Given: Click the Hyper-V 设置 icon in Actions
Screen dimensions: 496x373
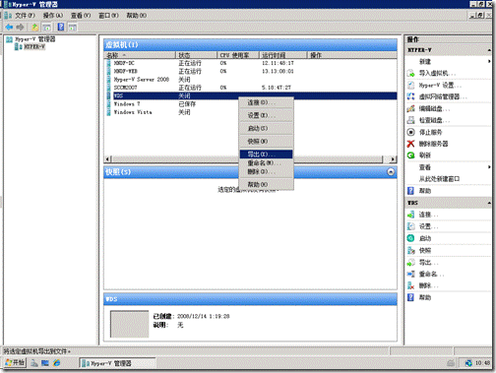Looking at the screenshot, I should coord(410,86).
